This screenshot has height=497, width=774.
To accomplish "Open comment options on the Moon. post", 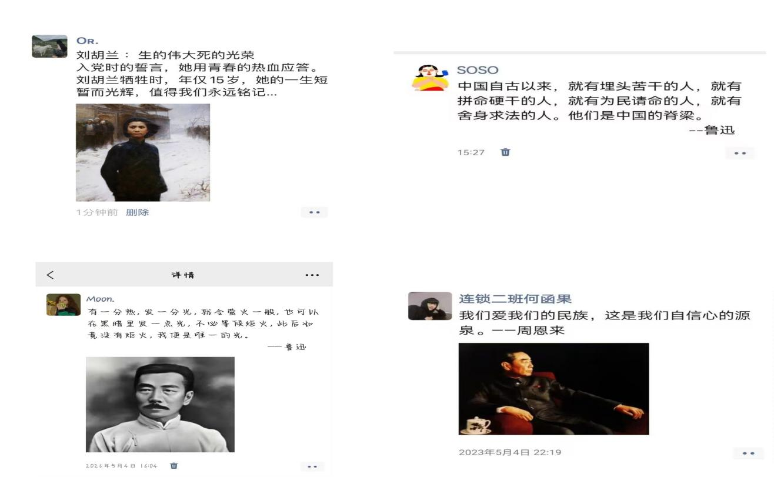I will pos(312,466).
